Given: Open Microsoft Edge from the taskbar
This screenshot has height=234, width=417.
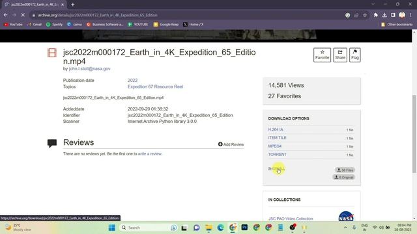Looking at the screenshot, I should tap(220, 227).
